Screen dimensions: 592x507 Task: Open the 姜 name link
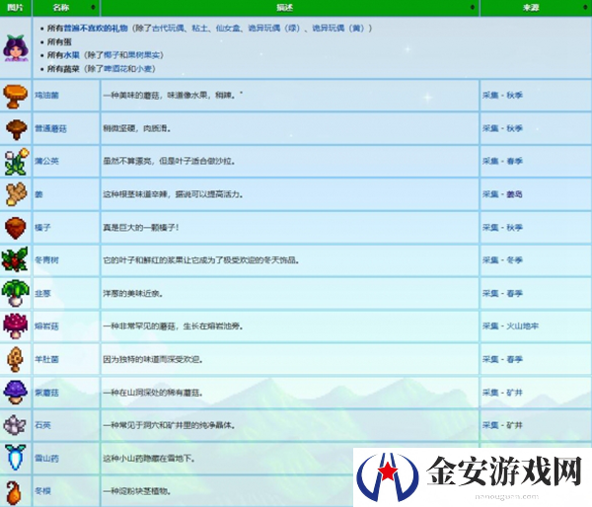38,194
